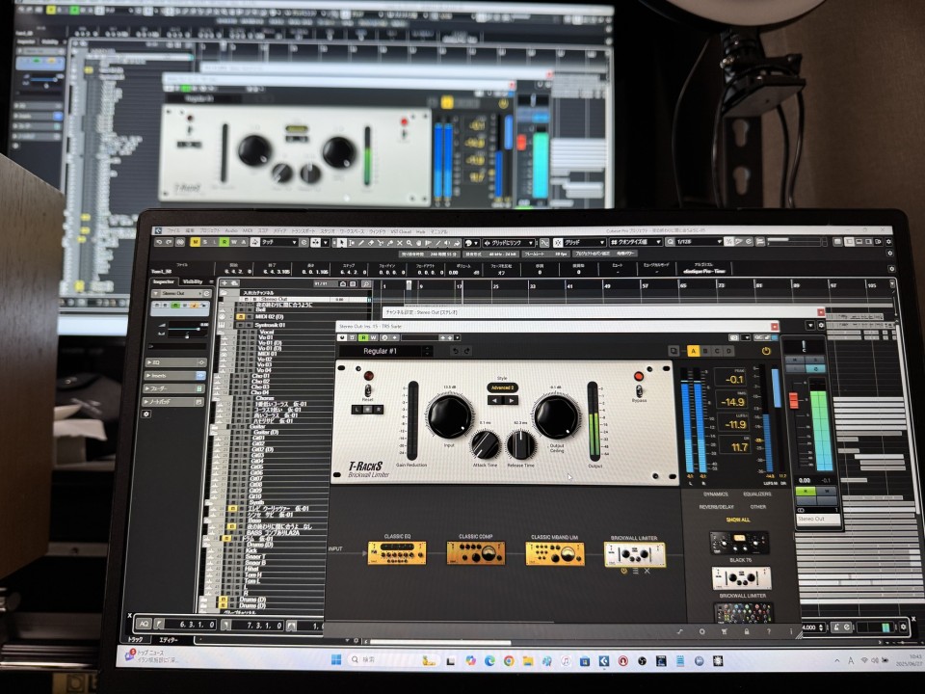Open the Audio menu

[x=231, y=230]
